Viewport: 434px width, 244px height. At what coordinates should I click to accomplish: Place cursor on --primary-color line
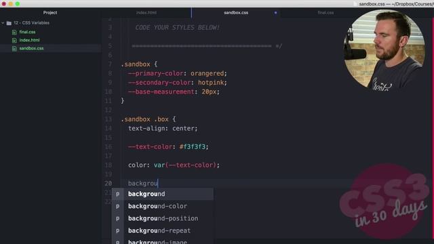178,73
